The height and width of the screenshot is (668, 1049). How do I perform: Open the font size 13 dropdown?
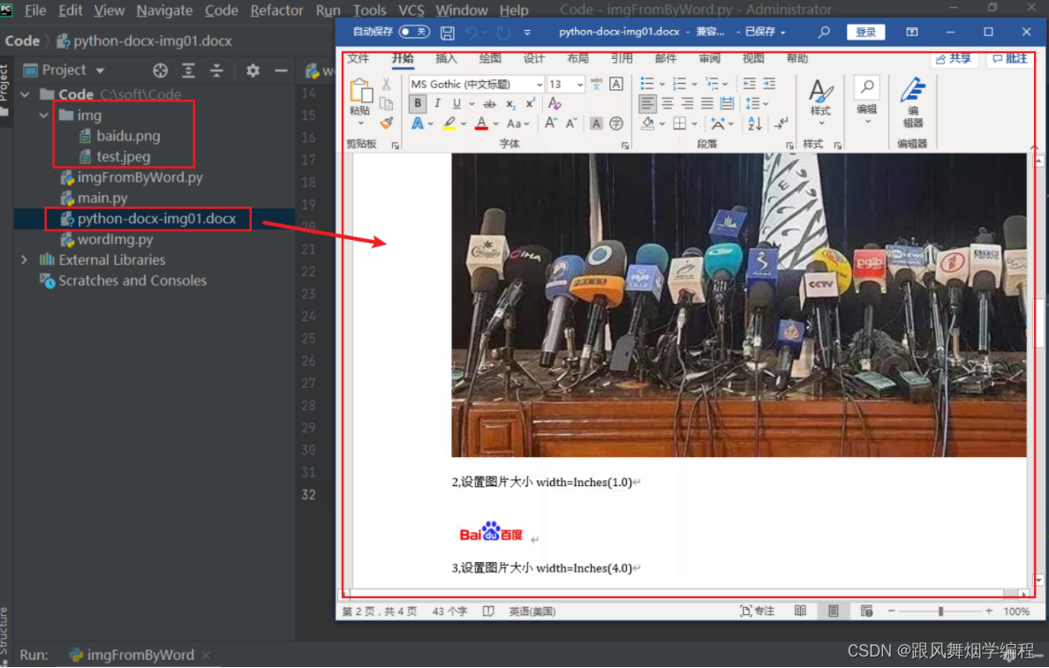coord(580,84)
